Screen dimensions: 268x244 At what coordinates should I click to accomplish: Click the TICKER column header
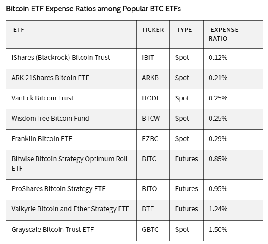[153, 30]
